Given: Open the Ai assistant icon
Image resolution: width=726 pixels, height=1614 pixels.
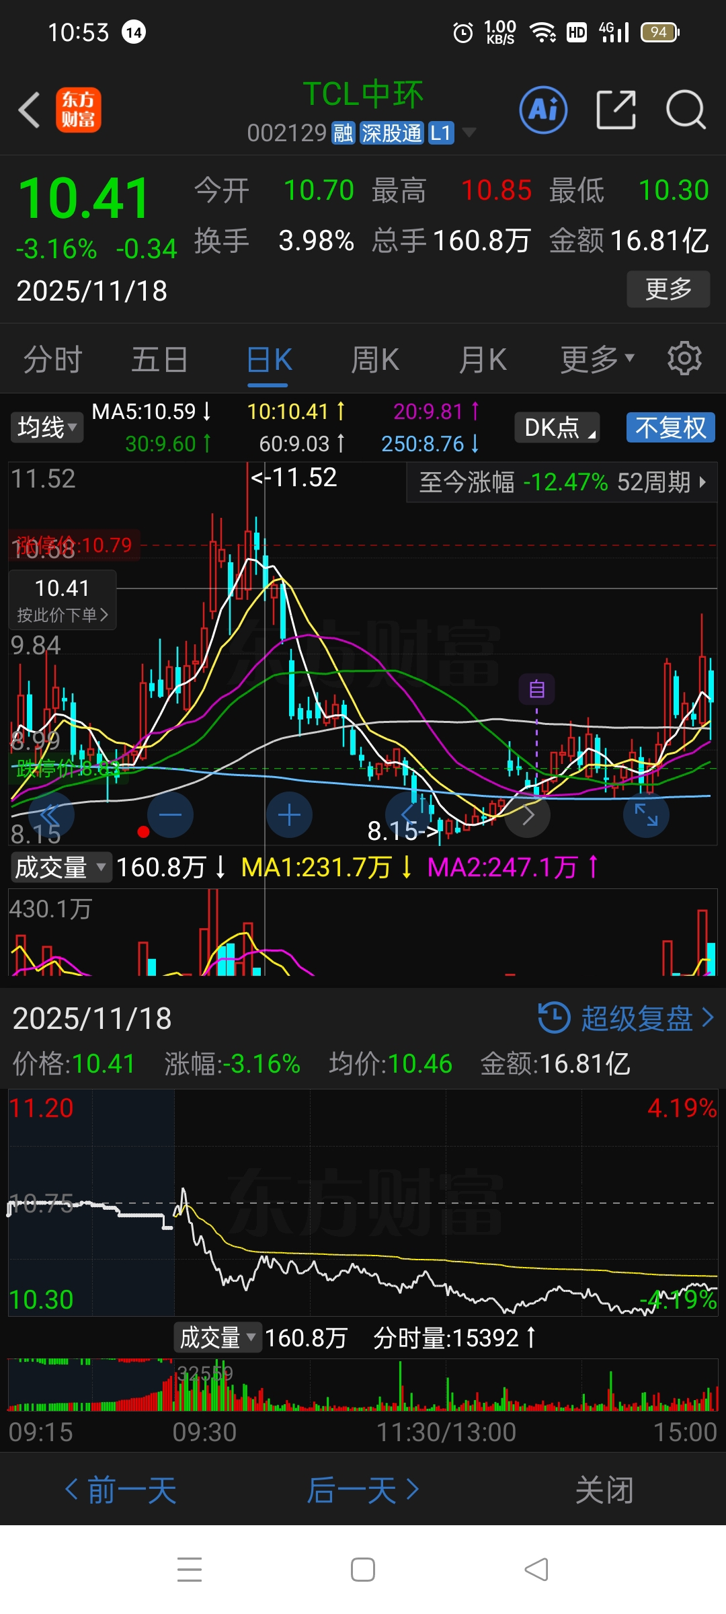Looking at the screenshot, I should [x=543, y=110].
